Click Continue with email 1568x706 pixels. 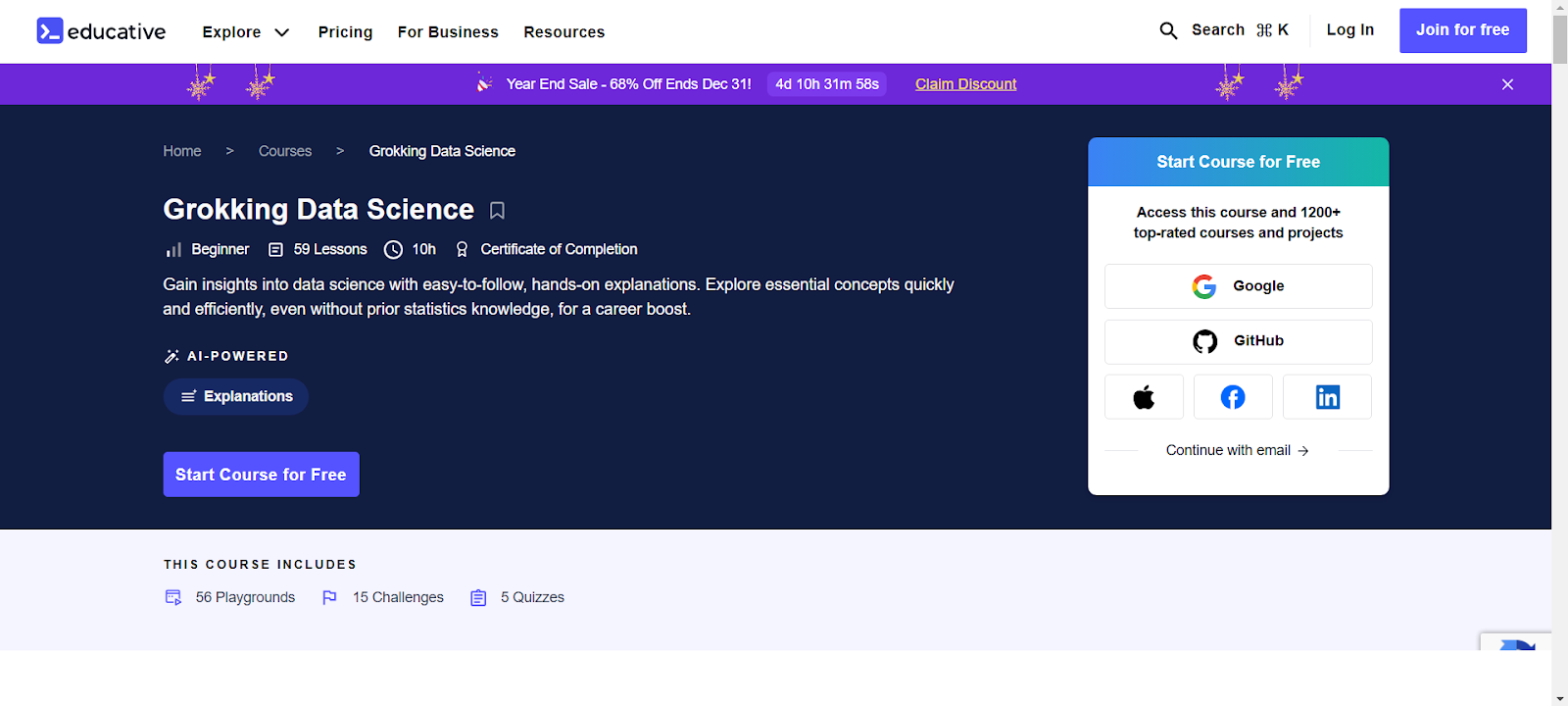(x=1237, y=450)
